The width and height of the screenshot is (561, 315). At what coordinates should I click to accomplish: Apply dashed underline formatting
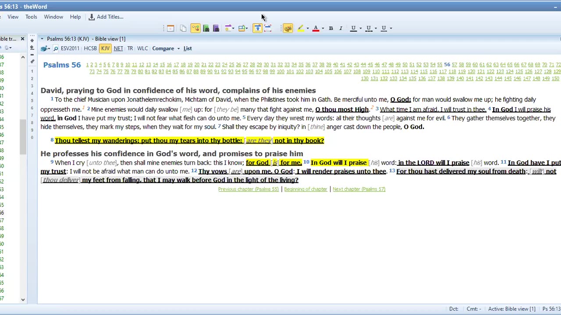(369, 28)
